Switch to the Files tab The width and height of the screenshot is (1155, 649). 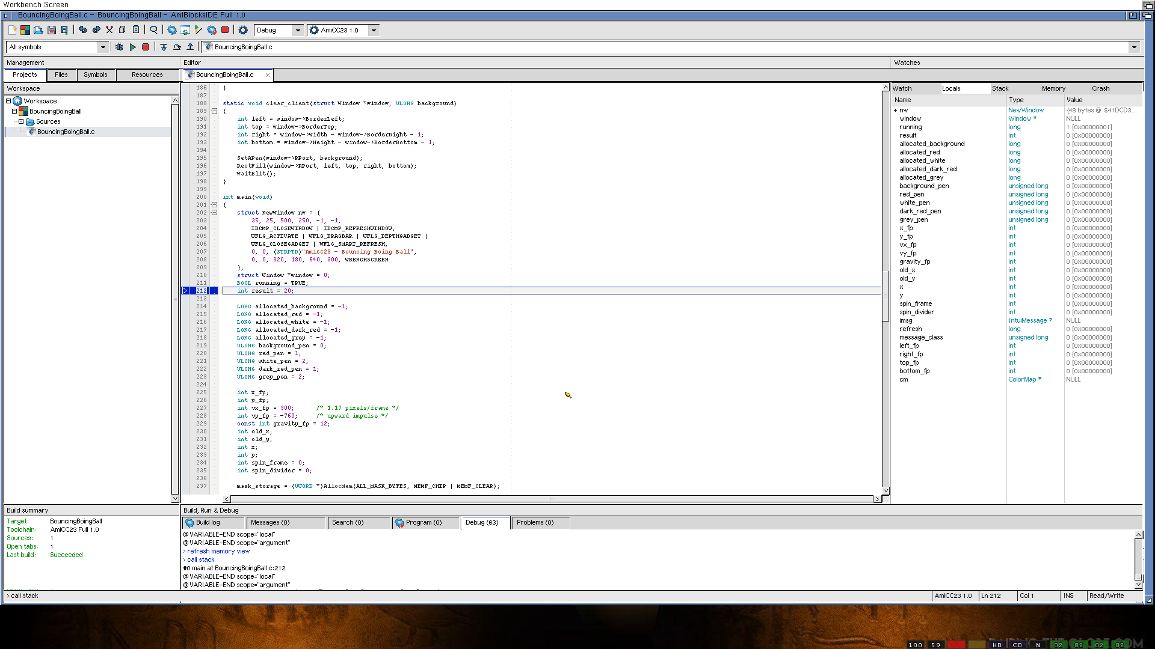tap(61, 75)
